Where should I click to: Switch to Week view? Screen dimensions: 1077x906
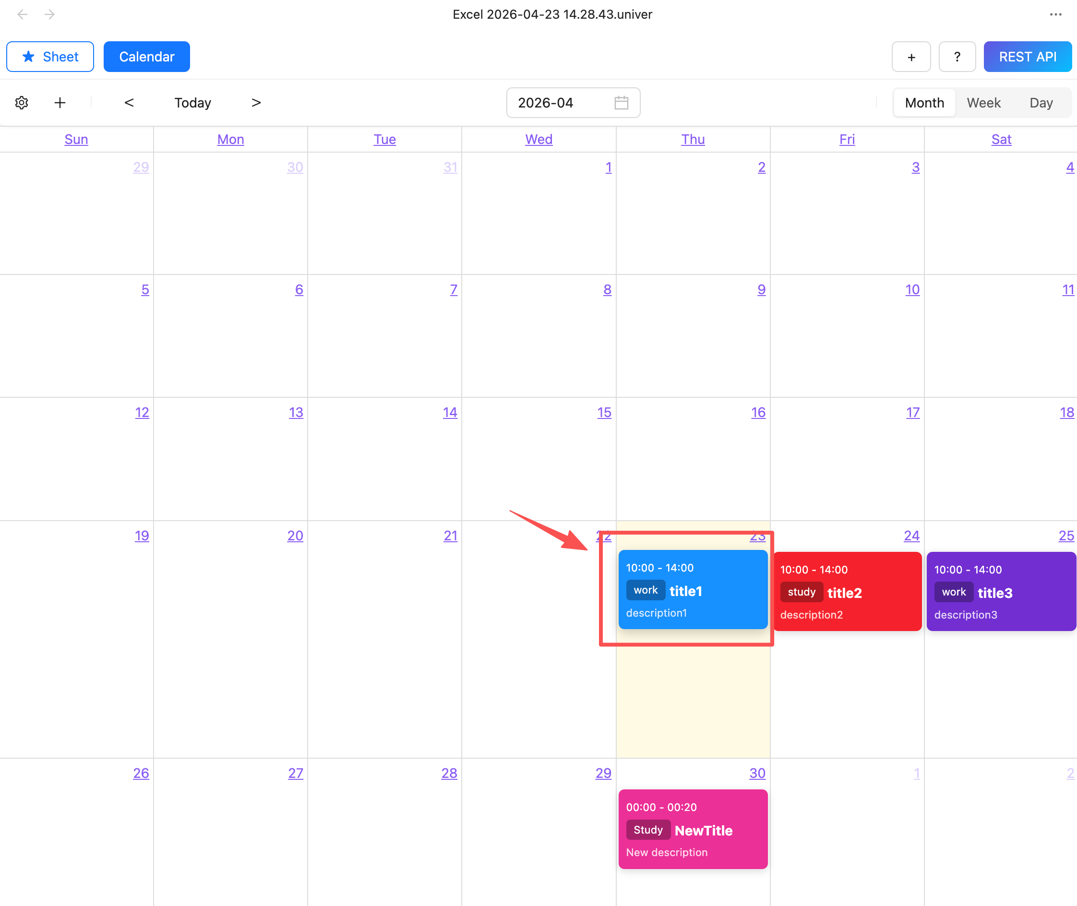tap(983, 103)
